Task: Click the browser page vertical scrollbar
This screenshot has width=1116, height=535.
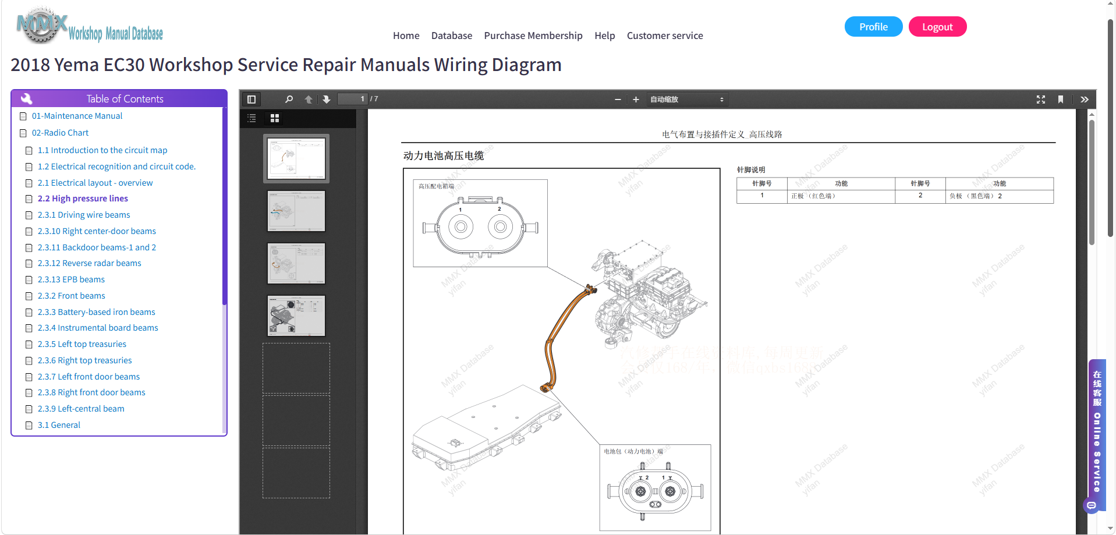Action: (1111, 128)
